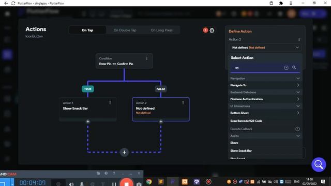Click the merge plus button at bottom

tap(124, 152)
